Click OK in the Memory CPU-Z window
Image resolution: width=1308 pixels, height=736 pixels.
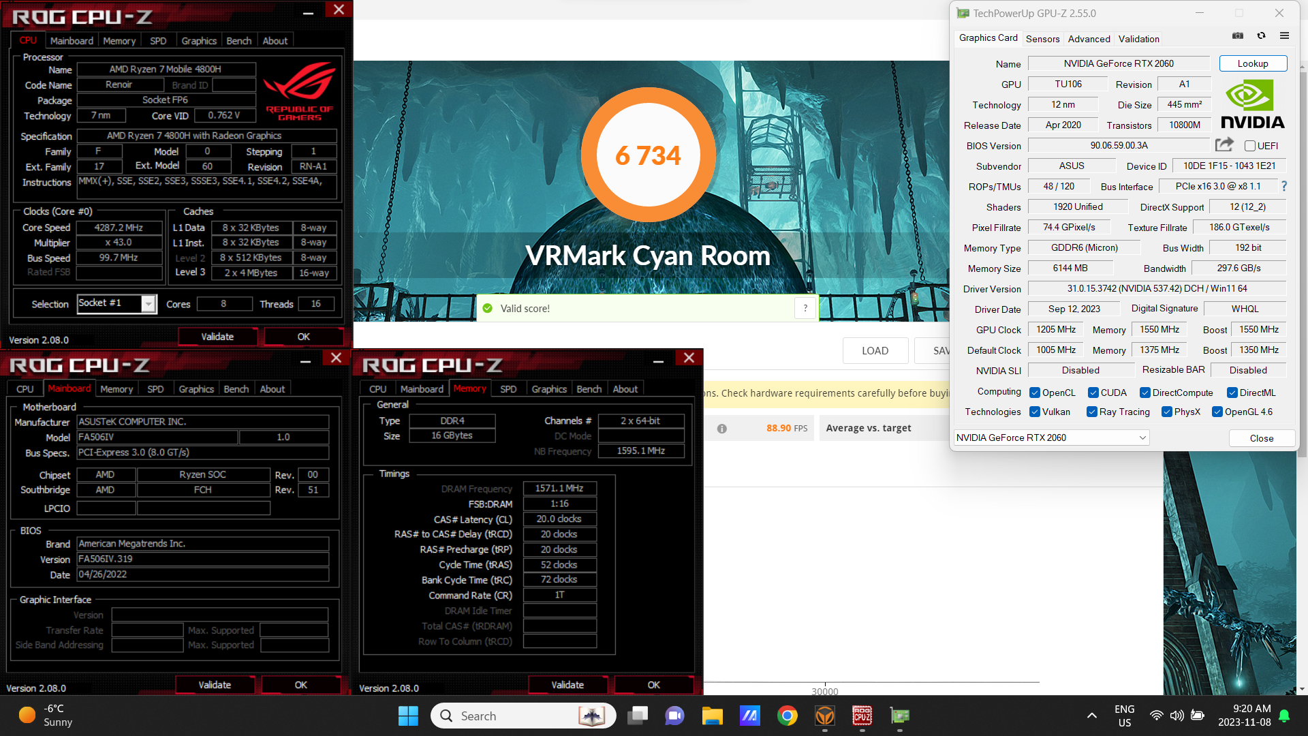653,685
